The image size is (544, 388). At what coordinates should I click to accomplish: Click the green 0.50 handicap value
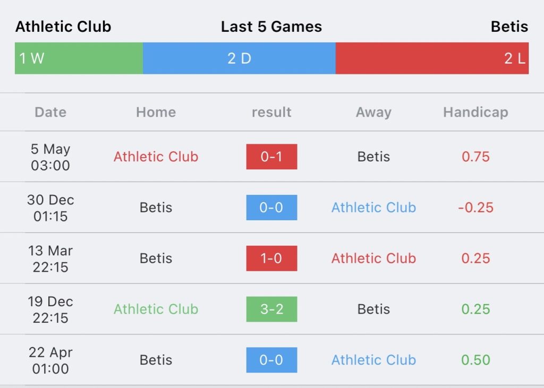[475, 360]
